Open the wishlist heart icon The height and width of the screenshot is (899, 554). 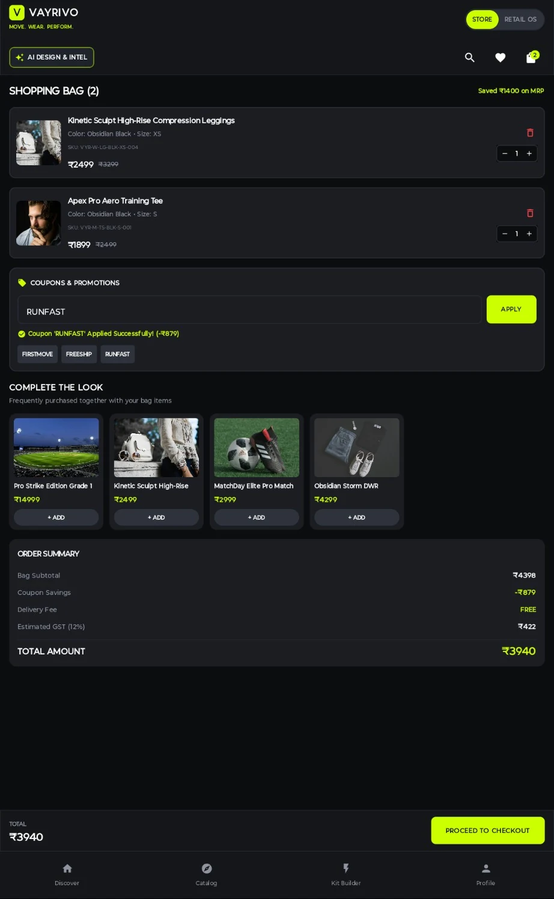500,57
